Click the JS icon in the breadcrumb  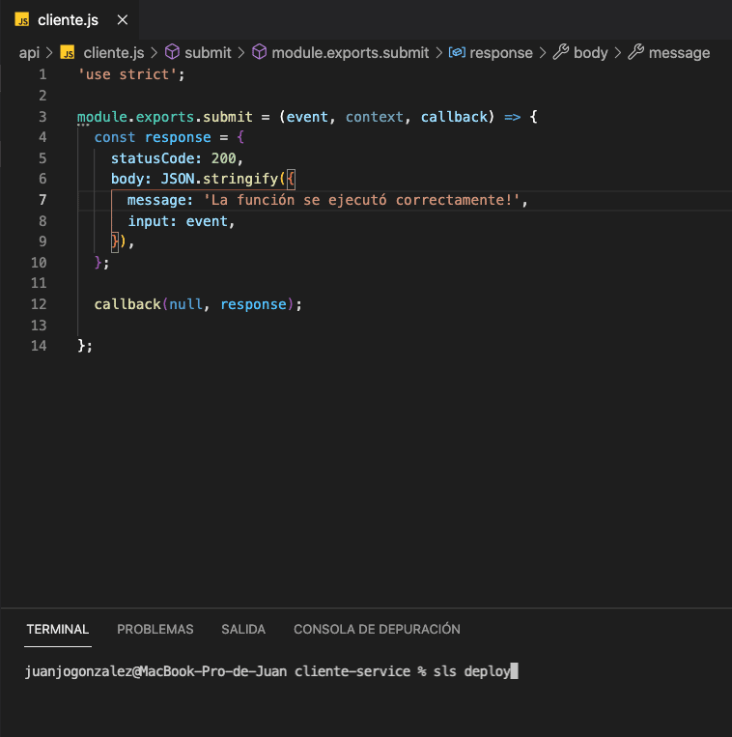[x=68, y=52]
